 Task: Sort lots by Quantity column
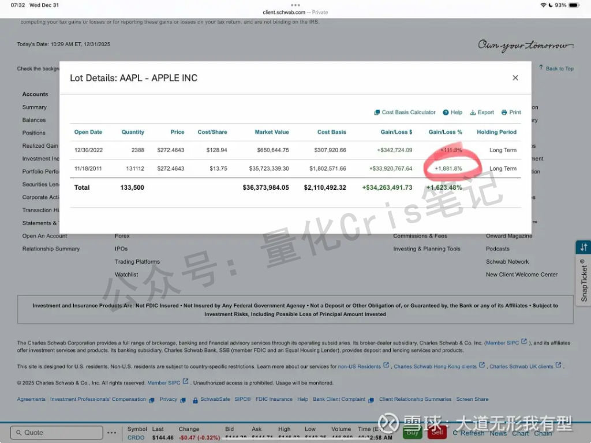point(133,132)
